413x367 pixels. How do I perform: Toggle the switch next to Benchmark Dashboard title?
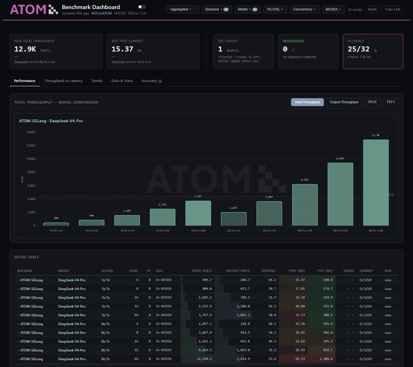point(142,7)
